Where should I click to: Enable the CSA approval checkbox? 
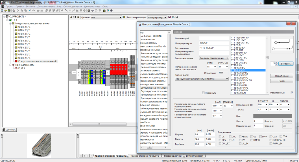(281, 136)
